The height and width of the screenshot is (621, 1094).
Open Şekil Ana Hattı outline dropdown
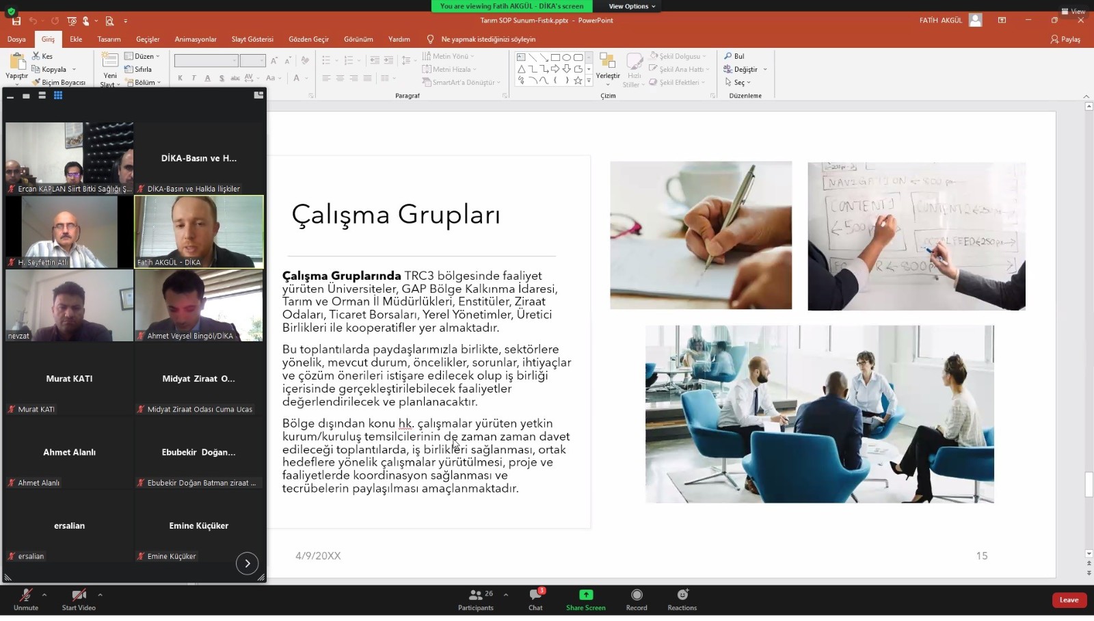pyautogui.click(x=680, y=69)
